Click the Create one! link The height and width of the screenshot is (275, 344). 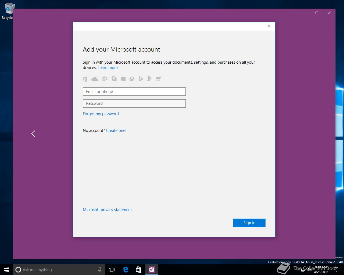tap(116, 131)
